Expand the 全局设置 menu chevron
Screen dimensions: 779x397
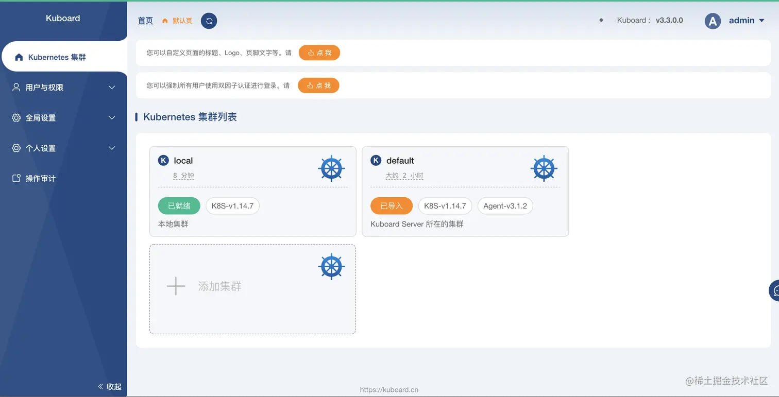pos(112,118)
